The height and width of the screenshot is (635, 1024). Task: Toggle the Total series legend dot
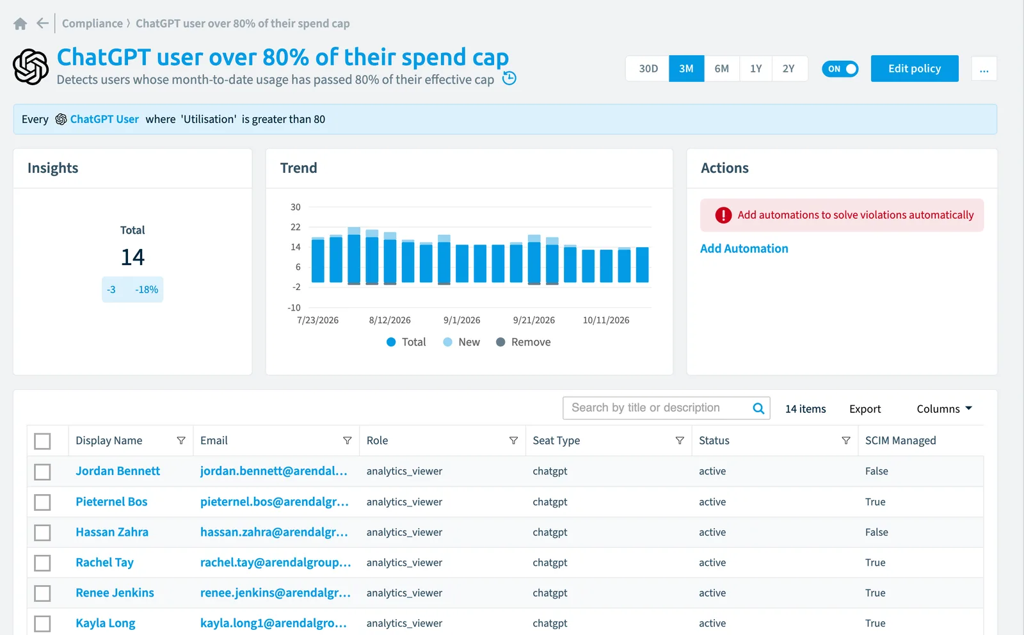tap(391, 342)
